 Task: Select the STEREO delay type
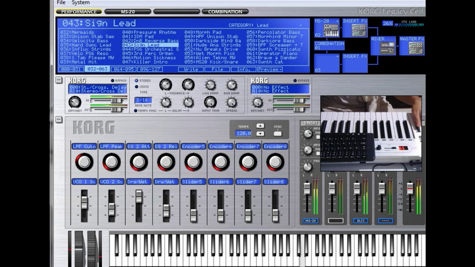[136, 80]
